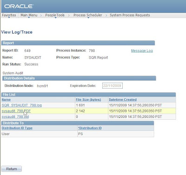Open the Main Menu dropdown
Viewport: 186px width, 175px height.
pyautogui.click(x=29, y=15)
